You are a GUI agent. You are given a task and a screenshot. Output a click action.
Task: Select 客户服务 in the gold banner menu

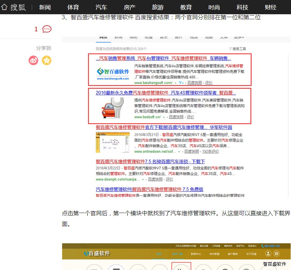[x=233, y=254]
